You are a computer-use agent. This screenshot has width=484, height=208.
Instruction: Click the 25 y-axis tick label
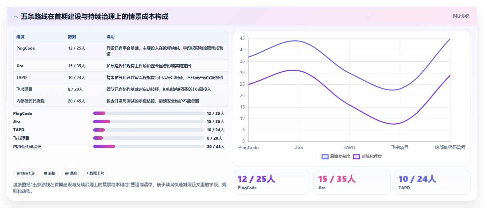point(242,84)
